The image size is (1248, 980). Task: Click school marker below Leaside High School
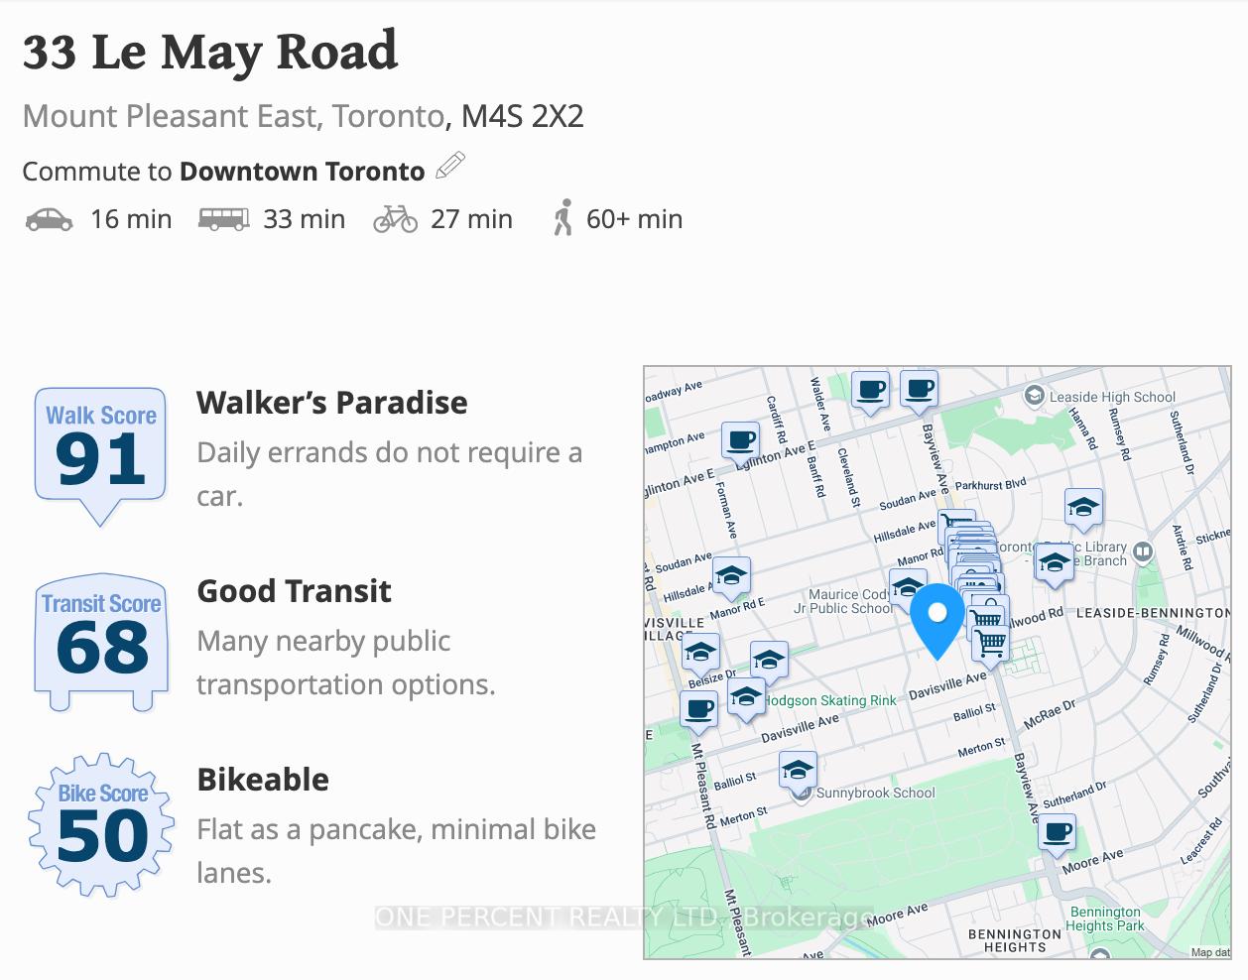pyautogui.click(x=1083, y=509)
